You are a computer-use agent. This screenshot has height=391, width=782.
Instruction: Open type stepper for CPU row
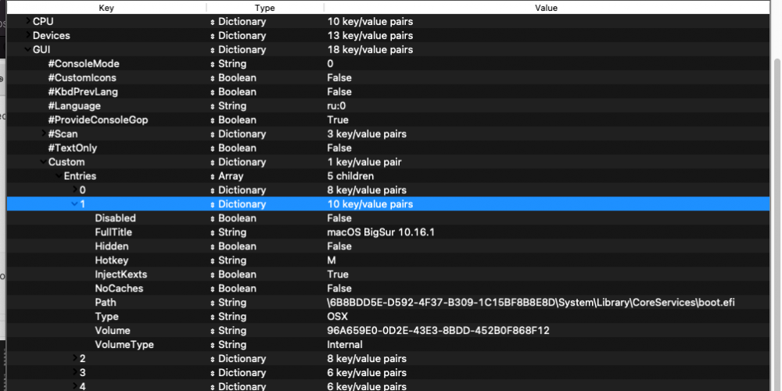tap(213, 22)
